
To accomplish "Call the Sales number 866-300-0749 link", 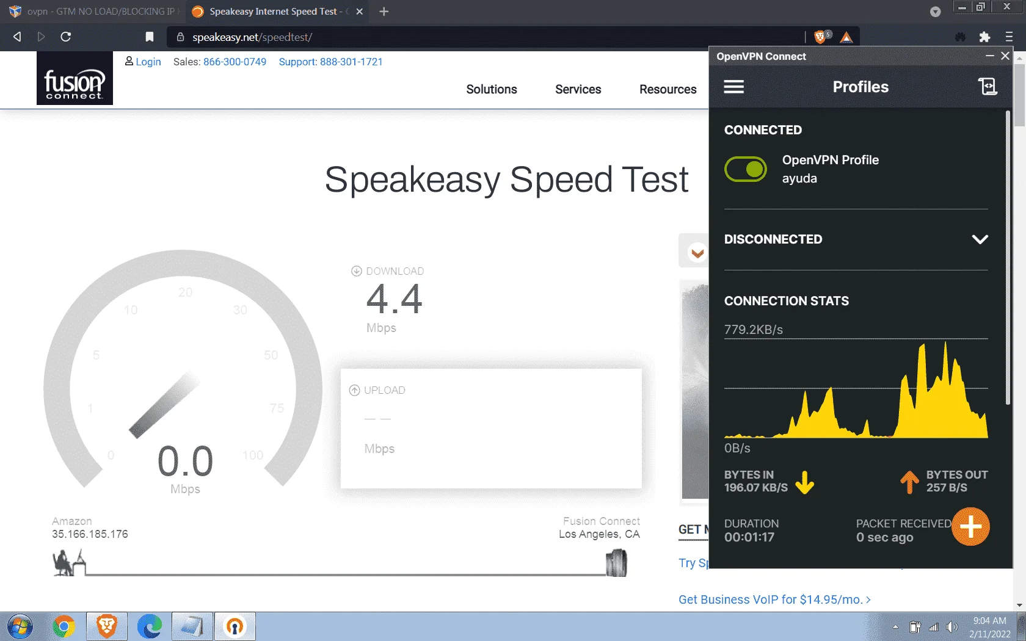I will (x=235, y=62).
